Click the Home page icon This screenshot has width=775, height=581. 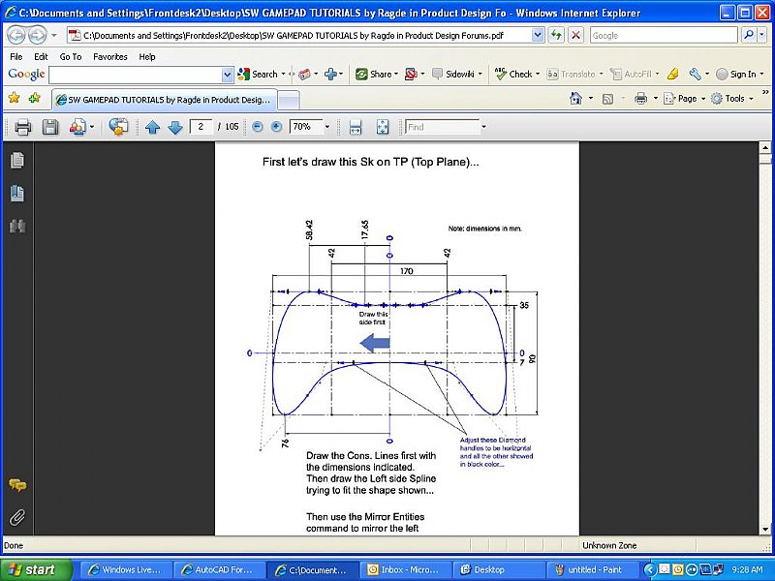pos(575,99)
